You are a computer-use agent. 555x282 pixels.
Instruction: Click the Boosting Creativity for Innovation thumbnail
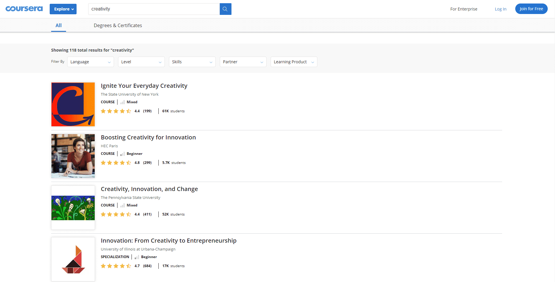point(73,156)
